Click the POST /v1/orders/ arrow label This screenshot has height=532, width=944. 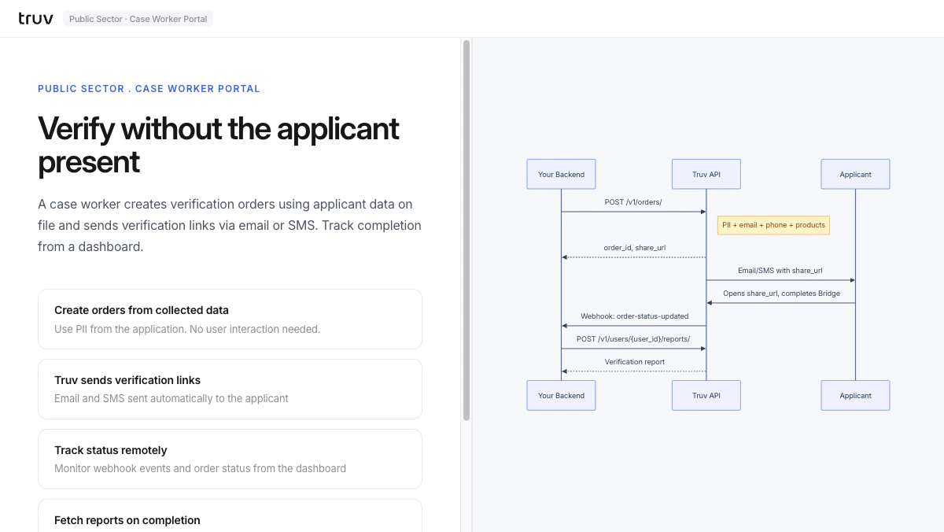pos(633,202)
